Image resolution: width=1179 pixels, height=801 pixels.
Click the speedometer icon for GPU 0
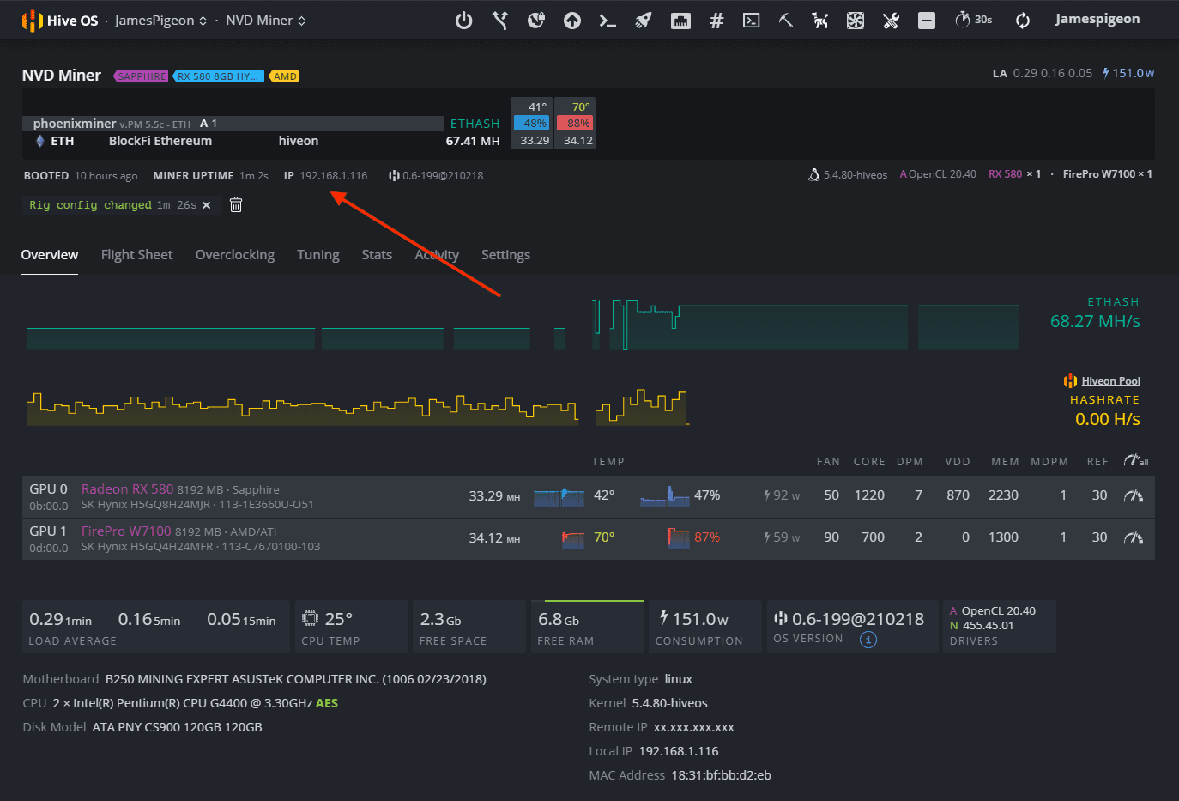pyautogui.click(x=1134, y=495)
